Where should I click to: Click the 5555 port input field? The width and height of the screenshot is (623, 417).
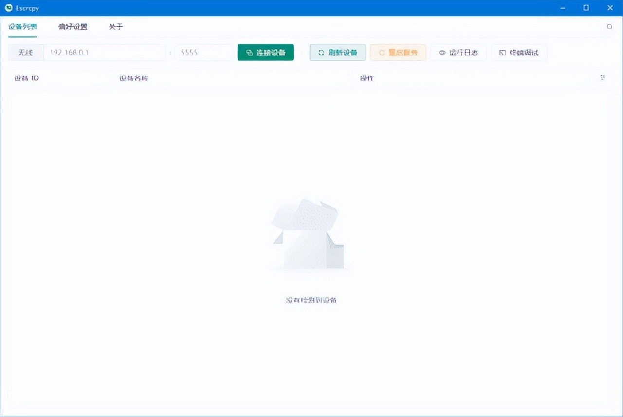tap(204, 53)
